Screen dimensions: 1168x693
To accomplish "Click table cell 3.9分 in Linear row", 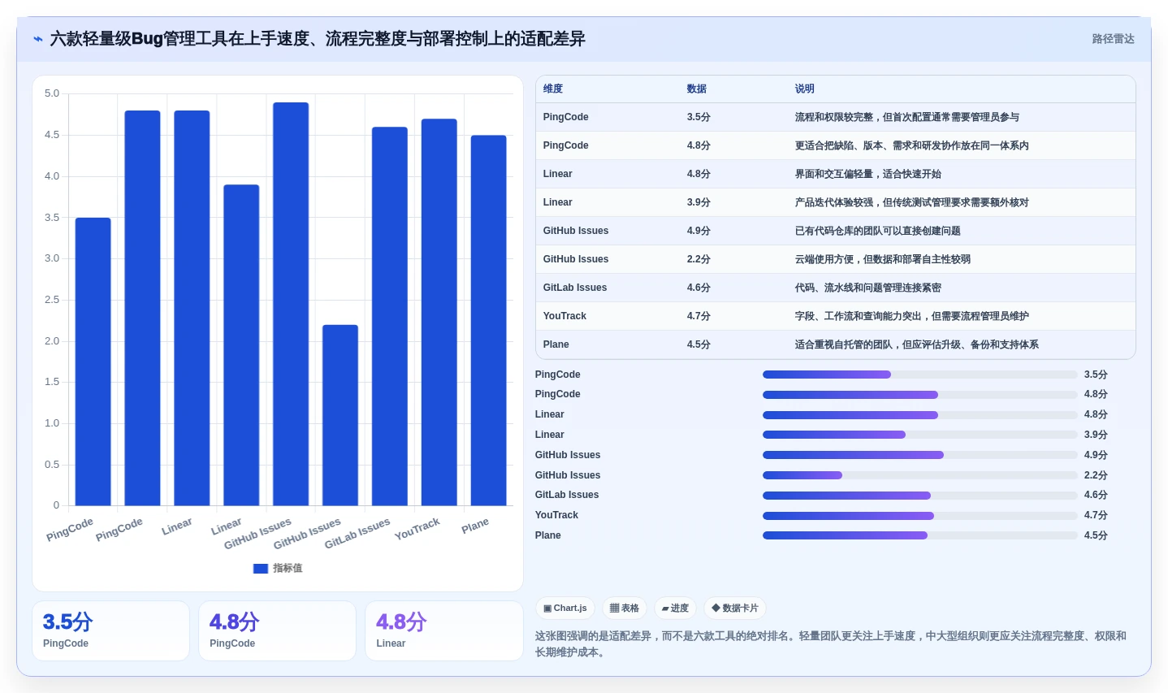I will click(699, 202).
